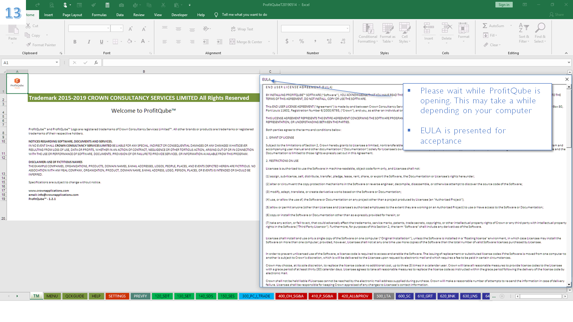Switch to the QCKGUIDE sheet tab
The image size is (573, 322).
point(75,296)
